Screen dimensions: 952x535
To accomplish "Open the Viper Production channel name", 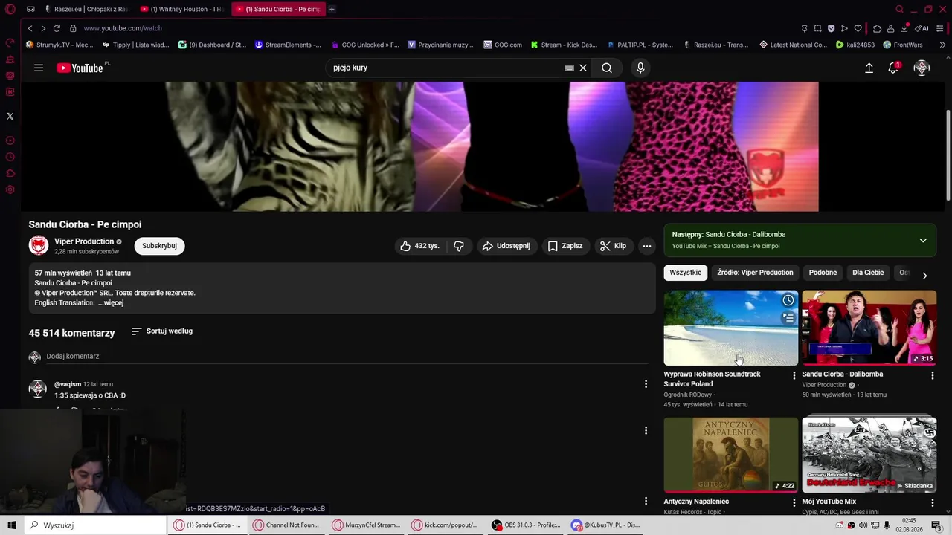I will (84, 241).
